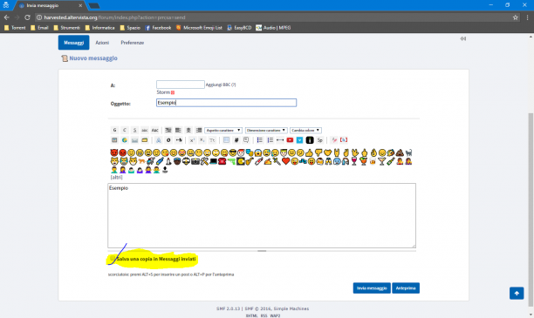This screenshot has width=534, height=318.
Task: Align text left in editor toolbar
Action: tap(178, 130)
